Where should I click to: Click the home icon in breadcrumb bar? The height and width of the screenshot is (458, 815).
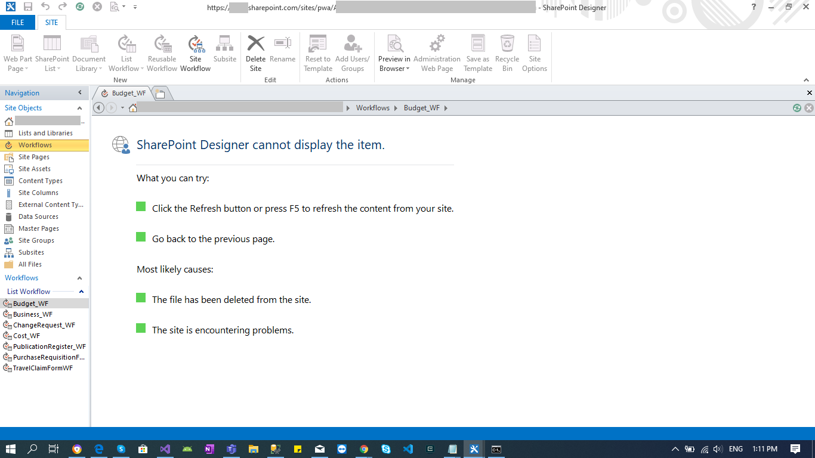tap(133, 108)
